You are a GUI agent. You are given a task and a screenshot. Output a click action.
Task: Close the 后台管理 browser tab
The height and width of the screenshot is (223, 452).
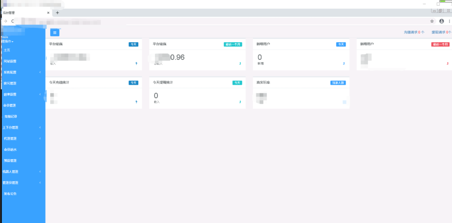click(x=48, y=13)
